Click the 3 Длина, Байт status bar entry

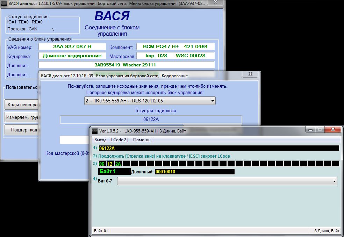[x=327, y=231]
